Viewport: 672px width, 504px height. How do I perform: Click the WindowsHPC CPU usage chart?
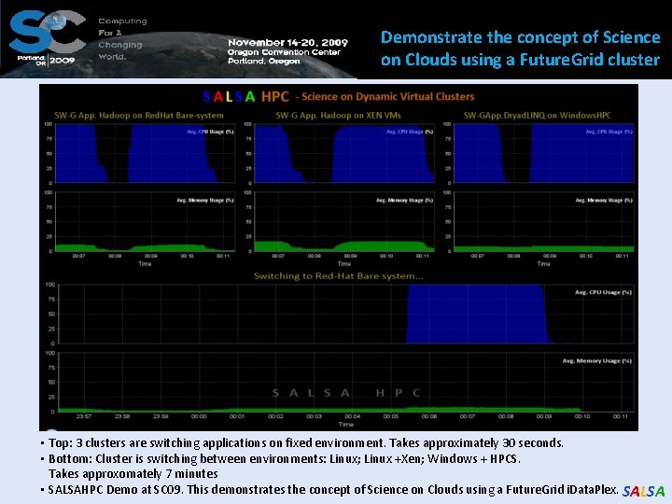(544, 153)
